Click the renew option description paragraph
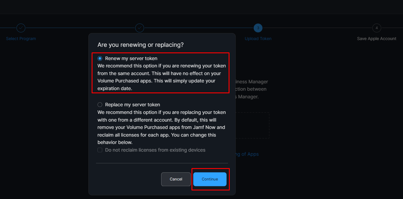The width and height of the screenshot is (403, 199). click(x=161, y=77)
